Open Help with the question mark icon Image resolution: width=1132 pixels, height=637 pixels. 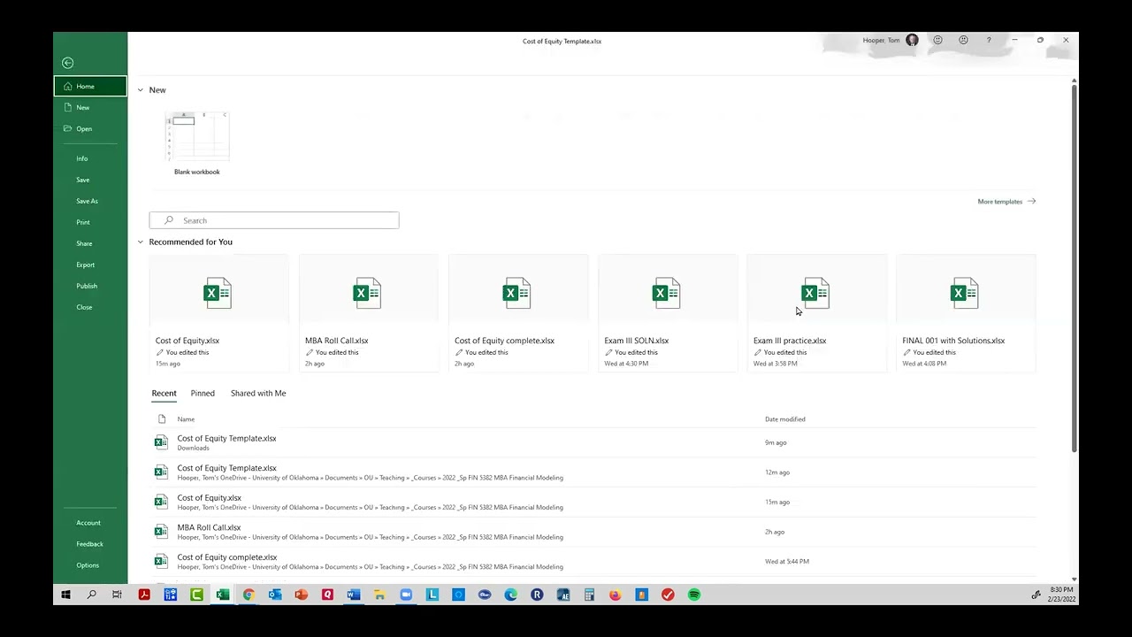click(989, 40)
